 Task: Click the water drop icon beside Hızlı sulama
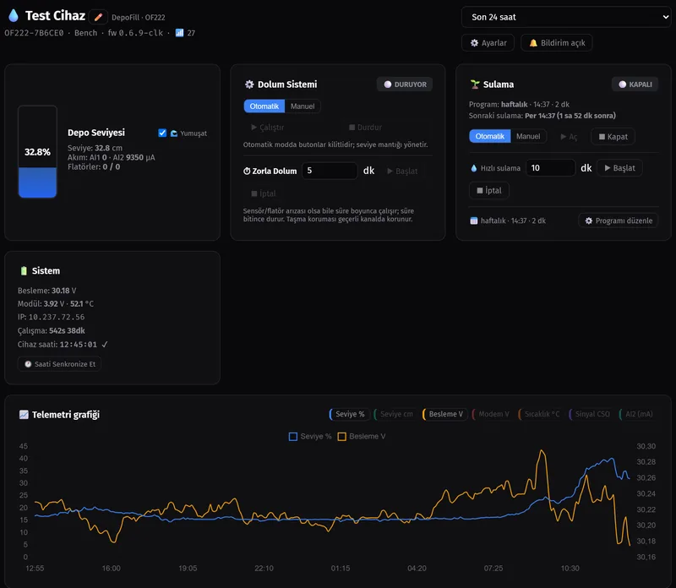click(474, 168)
